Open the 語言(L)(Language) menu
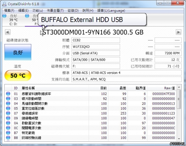 (x=111, y=10)
